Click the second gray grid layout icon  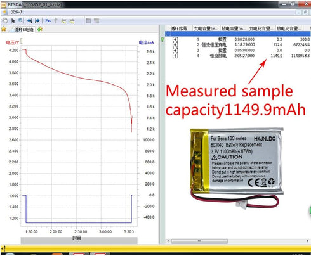96,21
